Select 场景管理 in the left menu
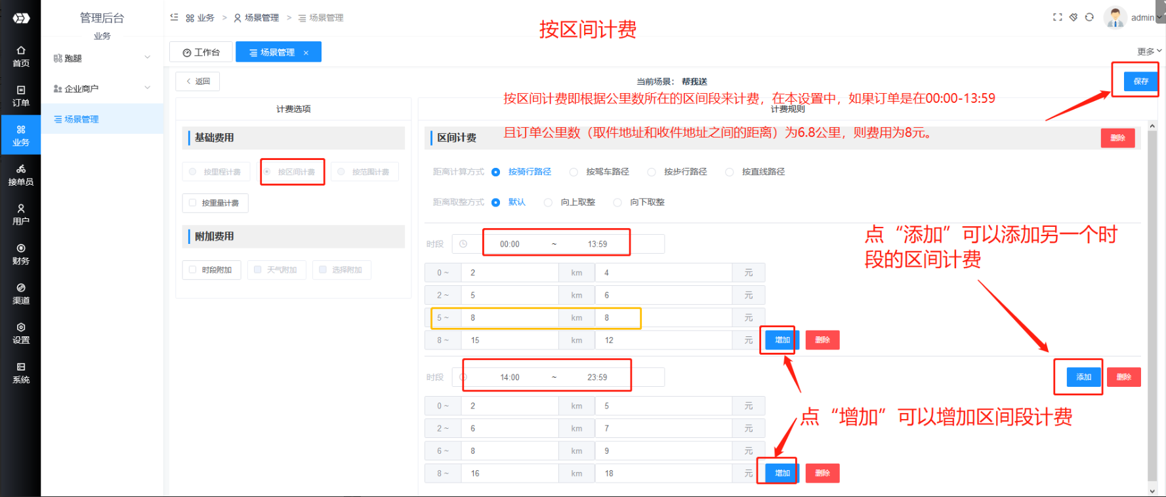 pyautogui.click(x=81, y=119)
